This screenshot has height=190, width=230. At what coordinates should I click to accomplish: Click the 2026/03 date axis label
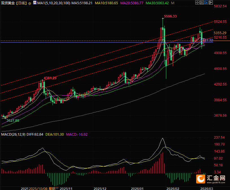(x=207, y=189)
